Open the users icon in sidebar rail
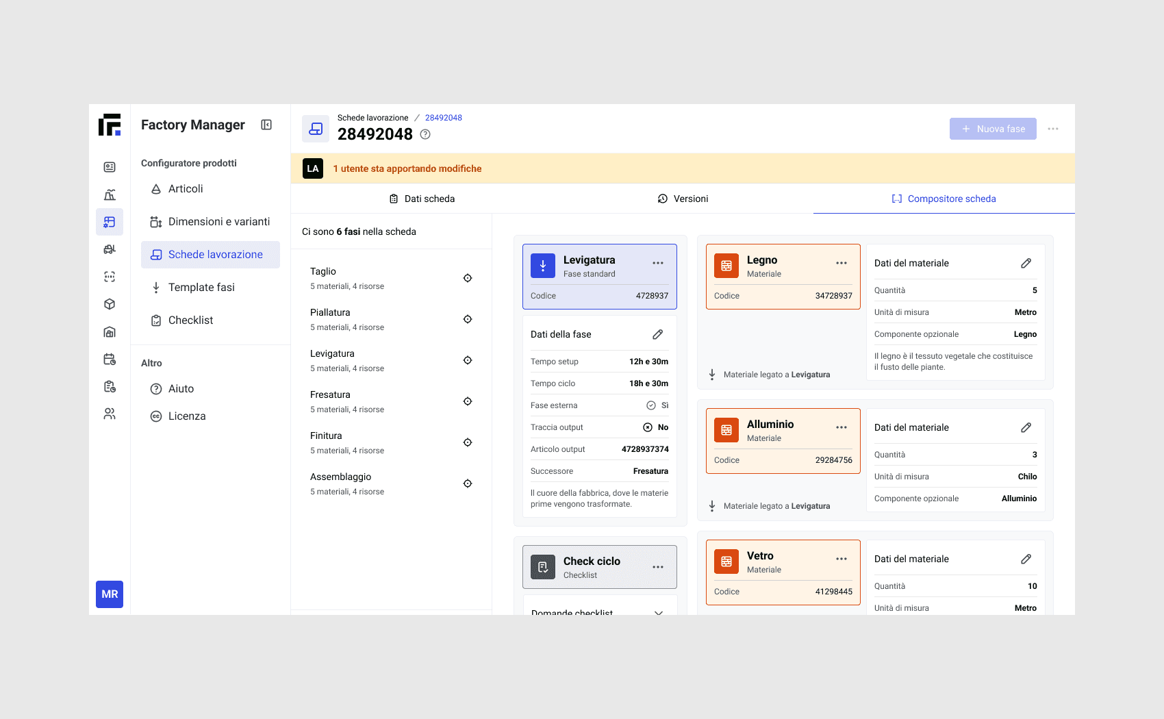Image resolution: width=1164 pixels, height=719 pixels. (x=110, y=414)
